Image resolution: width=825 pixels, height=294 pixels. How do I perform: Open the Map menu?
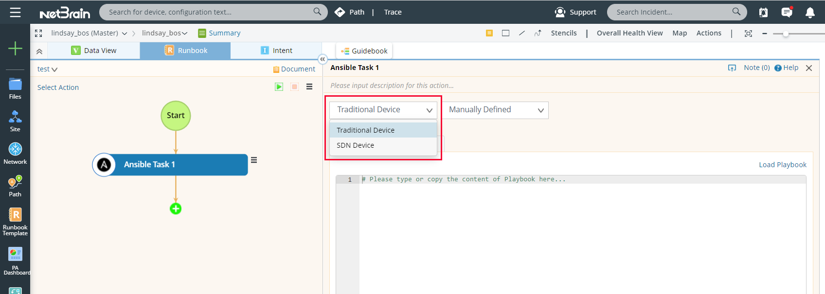pos(680,33)
